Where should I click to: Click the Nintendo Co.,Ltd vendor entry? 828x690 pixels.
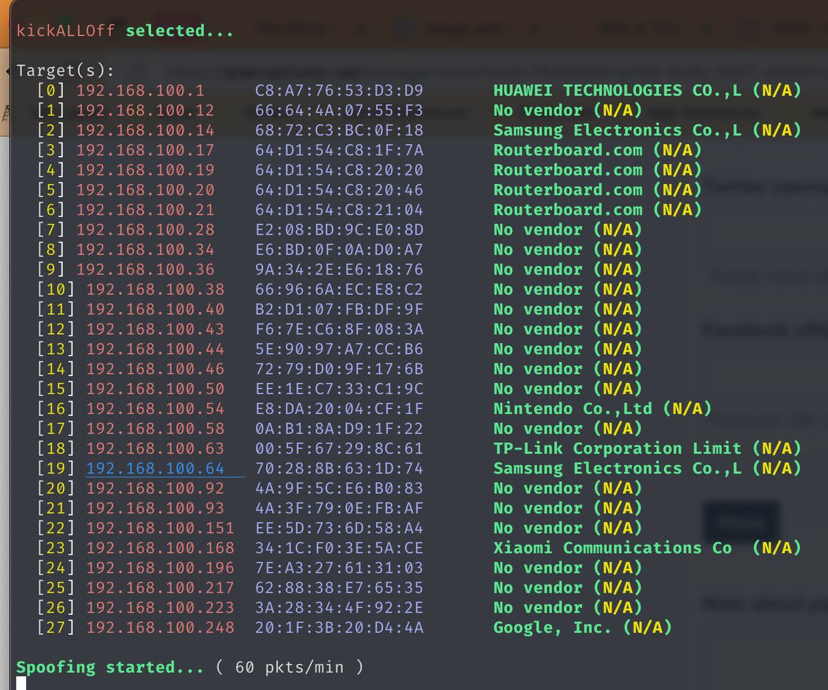572,408
